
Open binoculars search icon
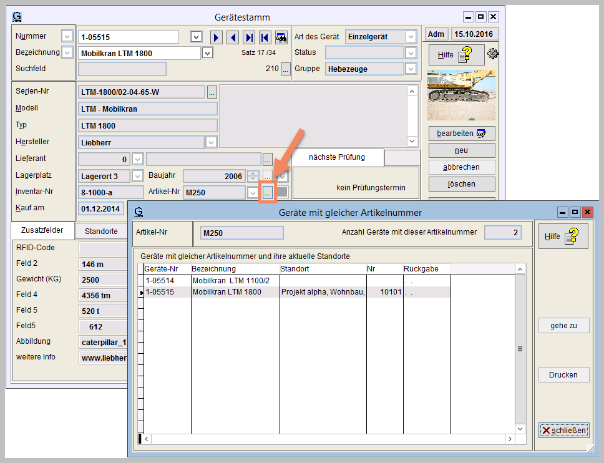(x=281, y=37)
